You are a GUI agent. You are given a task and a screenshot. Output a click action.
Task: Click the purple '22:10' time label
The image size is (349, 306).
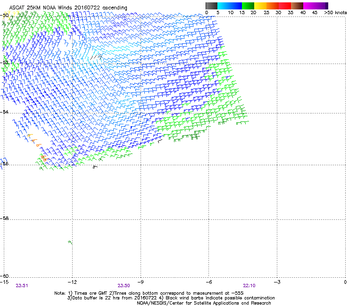coord(249,286)
